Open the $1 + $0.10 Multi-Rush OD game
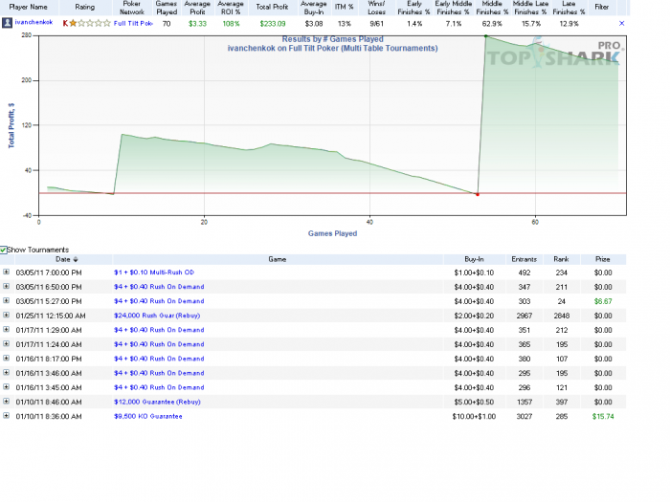 click(154, 273)
